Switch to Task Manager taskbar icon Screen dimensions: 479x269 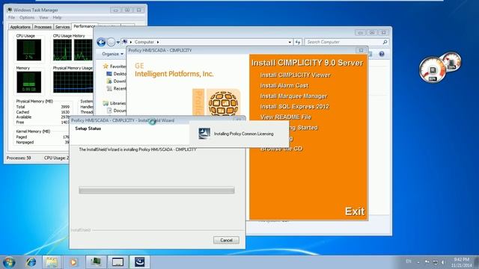point(96,262)
